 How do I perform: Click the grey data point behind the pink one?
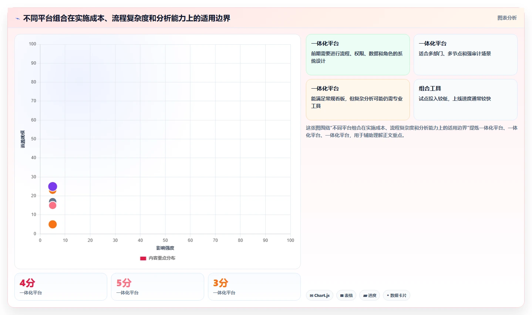pos(53,201)
